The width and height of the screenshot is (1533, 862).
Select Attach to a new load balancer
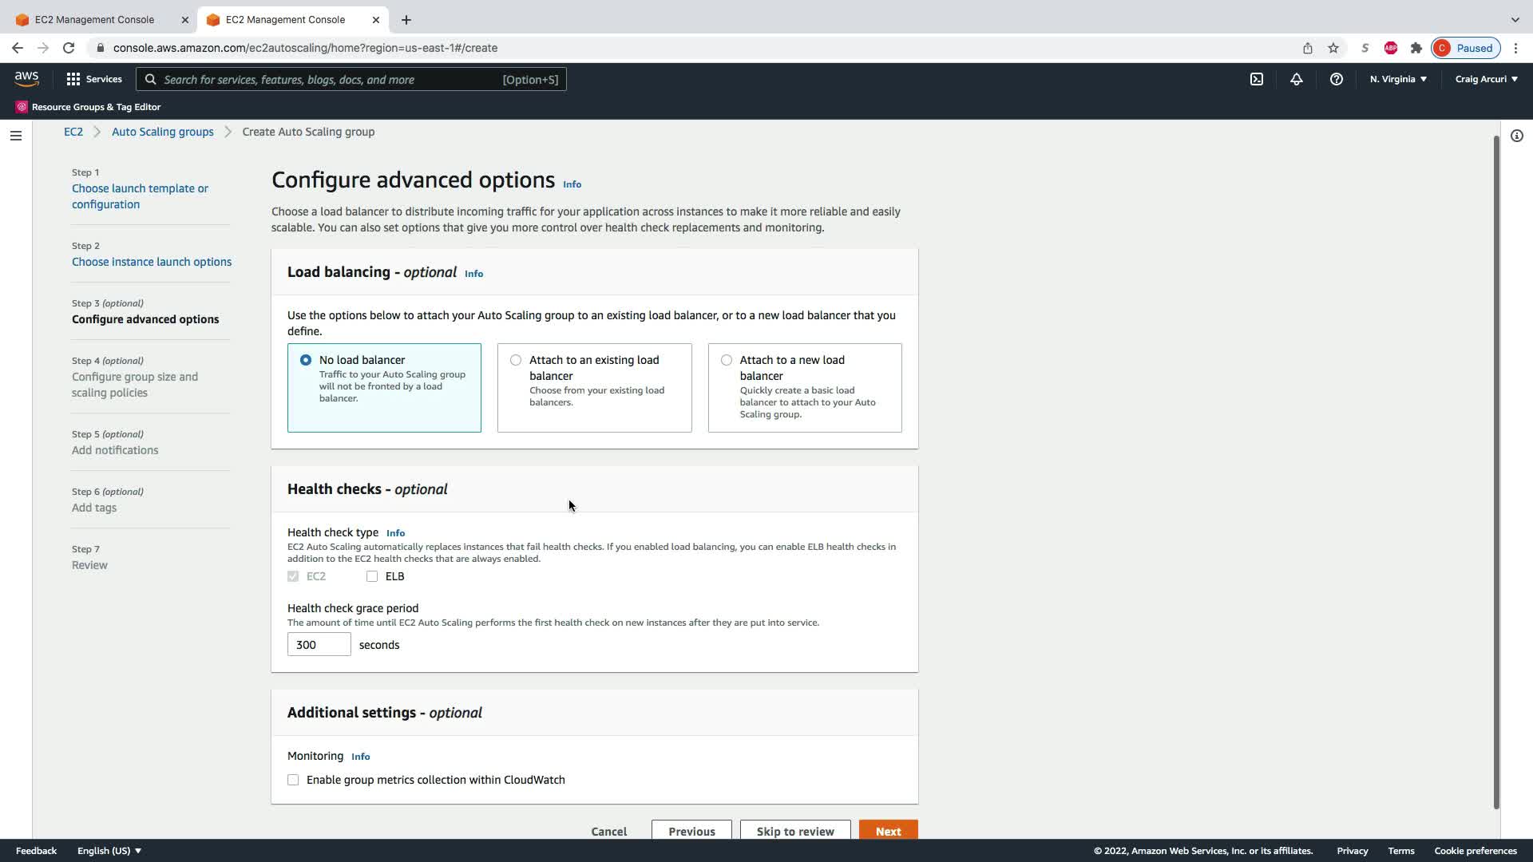coord(726,360)
